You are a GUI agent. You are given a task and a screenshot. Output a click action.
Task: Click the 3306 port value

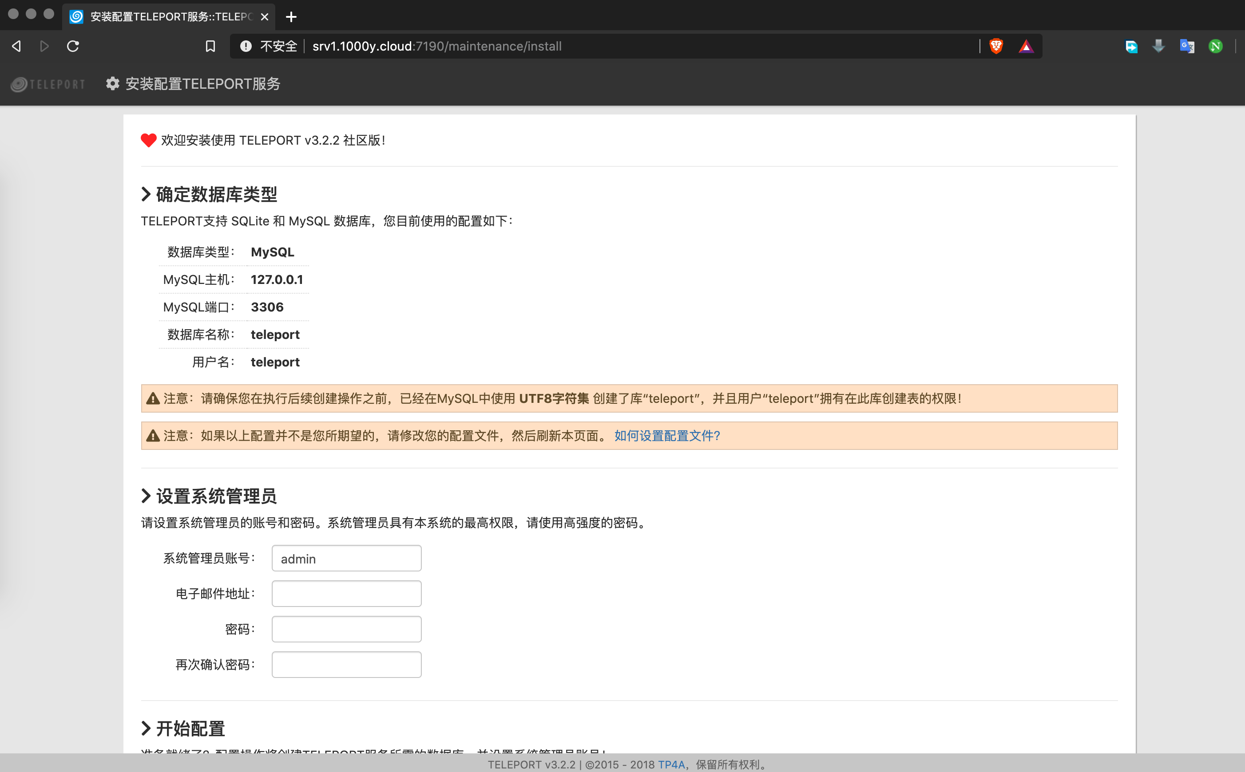click(267, 307)
